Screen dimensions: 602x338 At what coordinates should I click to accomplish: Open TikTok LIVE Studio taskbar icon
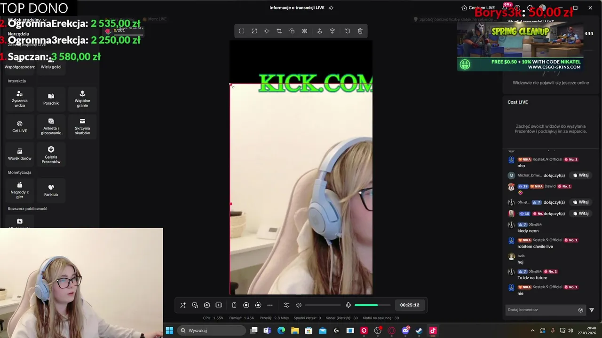(433, 330)
